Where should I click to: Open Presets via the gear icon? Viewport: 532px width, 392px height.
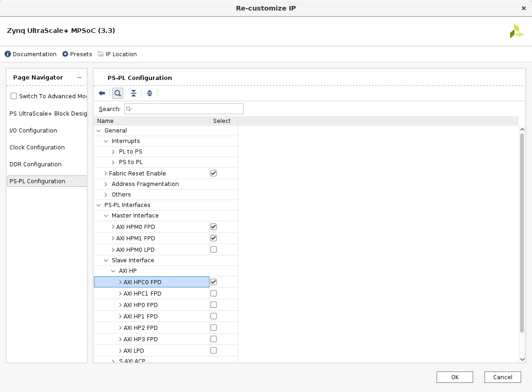[65, 54]
